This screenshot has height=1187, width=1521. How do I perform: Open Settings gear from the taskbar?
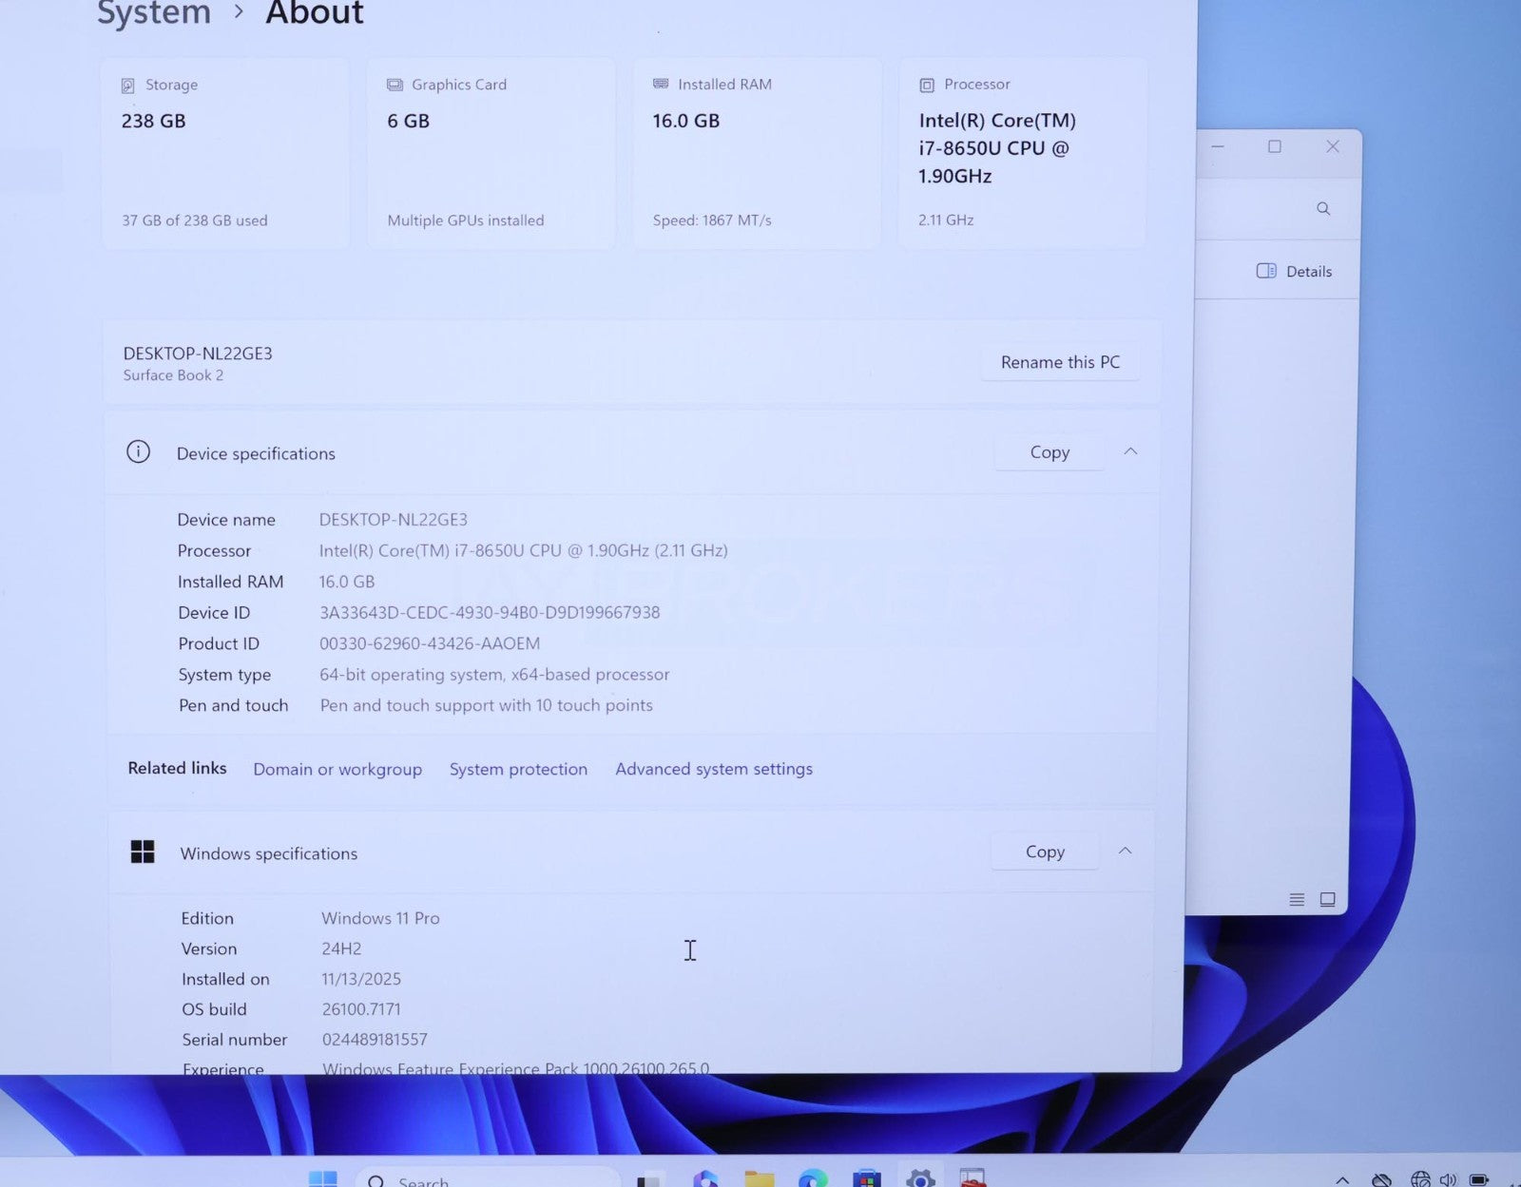tap(919, 1178)
